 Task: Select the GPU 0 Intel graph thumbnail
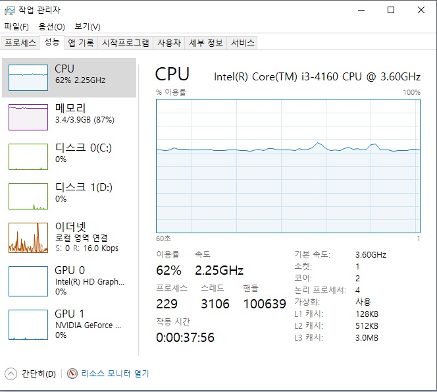(28, 281)
